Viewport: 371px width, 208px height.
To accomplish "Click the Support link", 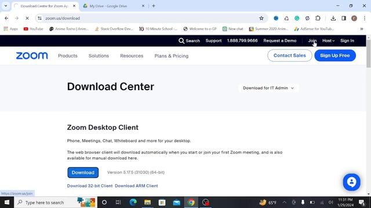I will point(213,41).
